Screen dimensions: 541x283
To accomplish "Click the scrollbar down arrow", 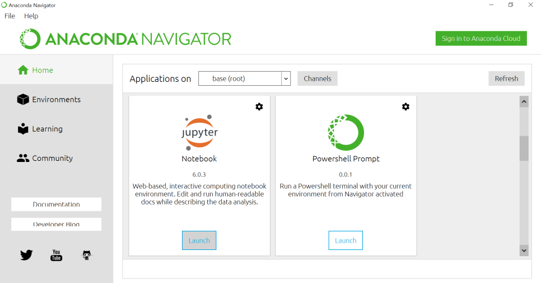I will pos(524,250).
